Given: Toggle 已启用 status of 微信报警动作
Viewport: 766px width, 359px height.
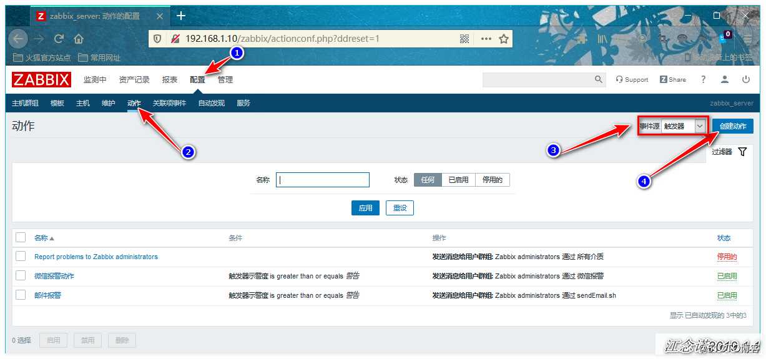Looking at the screenshot, I should [x=727, y=276].
